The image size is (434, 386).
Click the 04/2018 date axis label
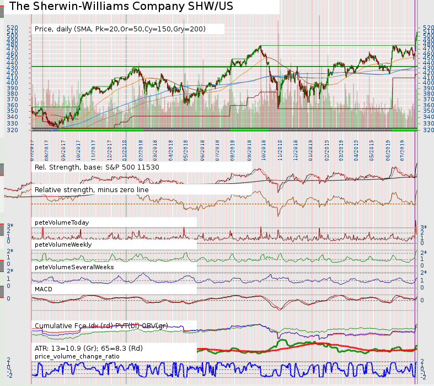tap(170, 150)
